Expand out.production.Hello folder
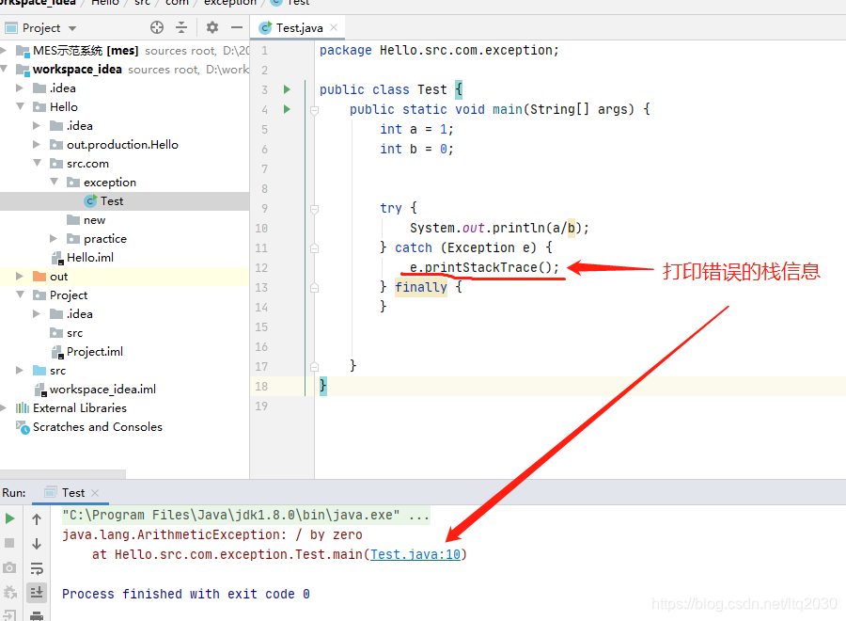Screen dimensions: 846x621 (x=37, y=144)
